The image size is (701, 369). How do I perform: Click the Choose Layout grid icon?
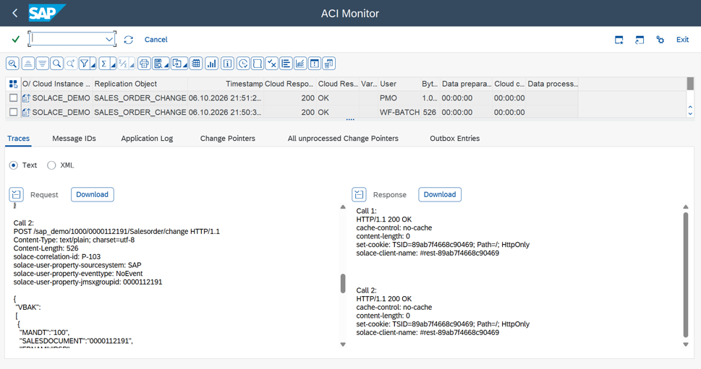[x=196, y=64]
